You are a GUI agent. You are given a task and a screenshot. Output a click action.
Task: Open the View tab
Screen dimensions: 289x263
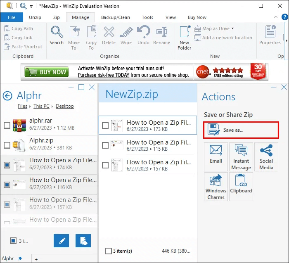pos(171,17)
